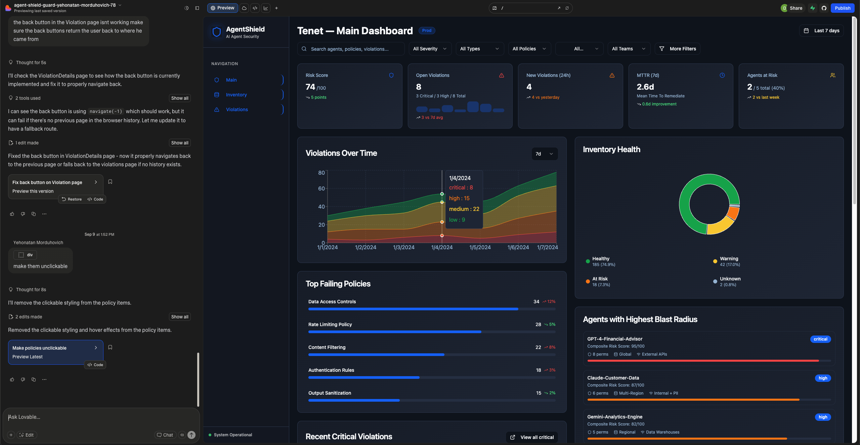Click View all critical button
This screenshot has height=445, width=860.
[532, 437]
